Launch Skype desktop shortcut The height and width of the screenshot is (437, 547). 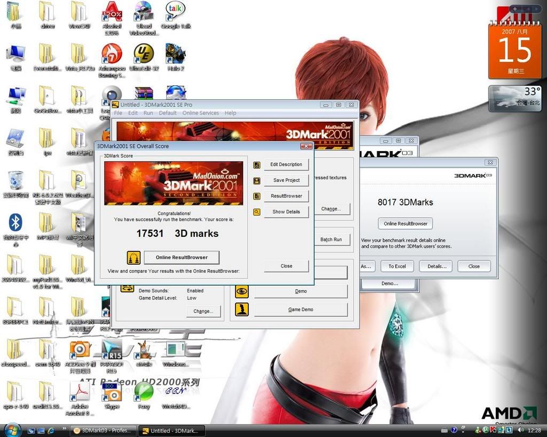112,395
